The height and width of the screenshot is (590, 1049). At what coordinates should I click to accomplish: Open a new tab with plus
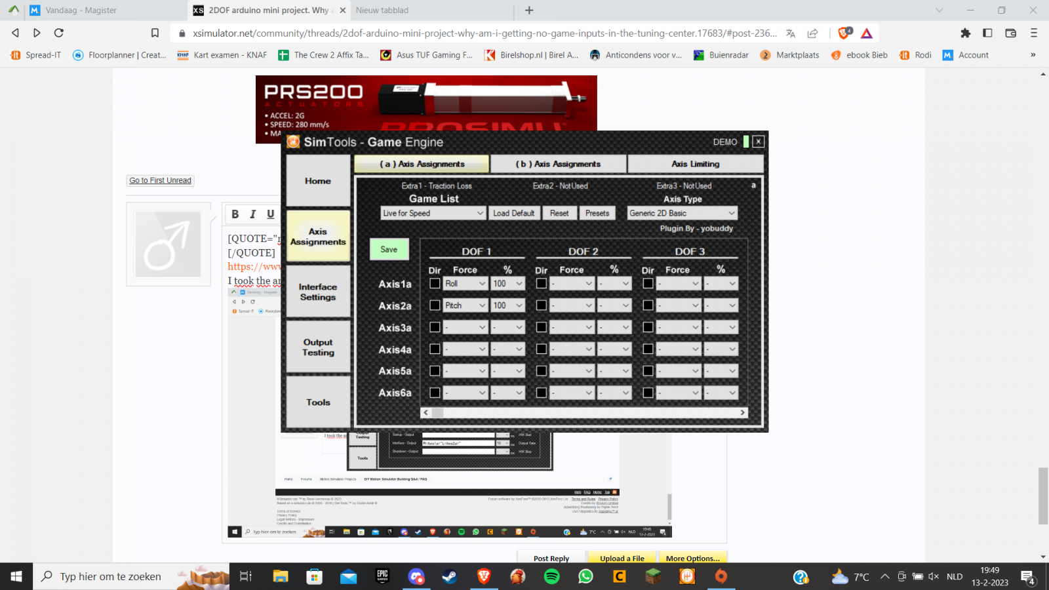[529, 10]
